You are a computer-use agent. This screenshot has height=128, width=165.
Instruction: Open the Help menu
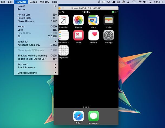[x=55, y=2]
